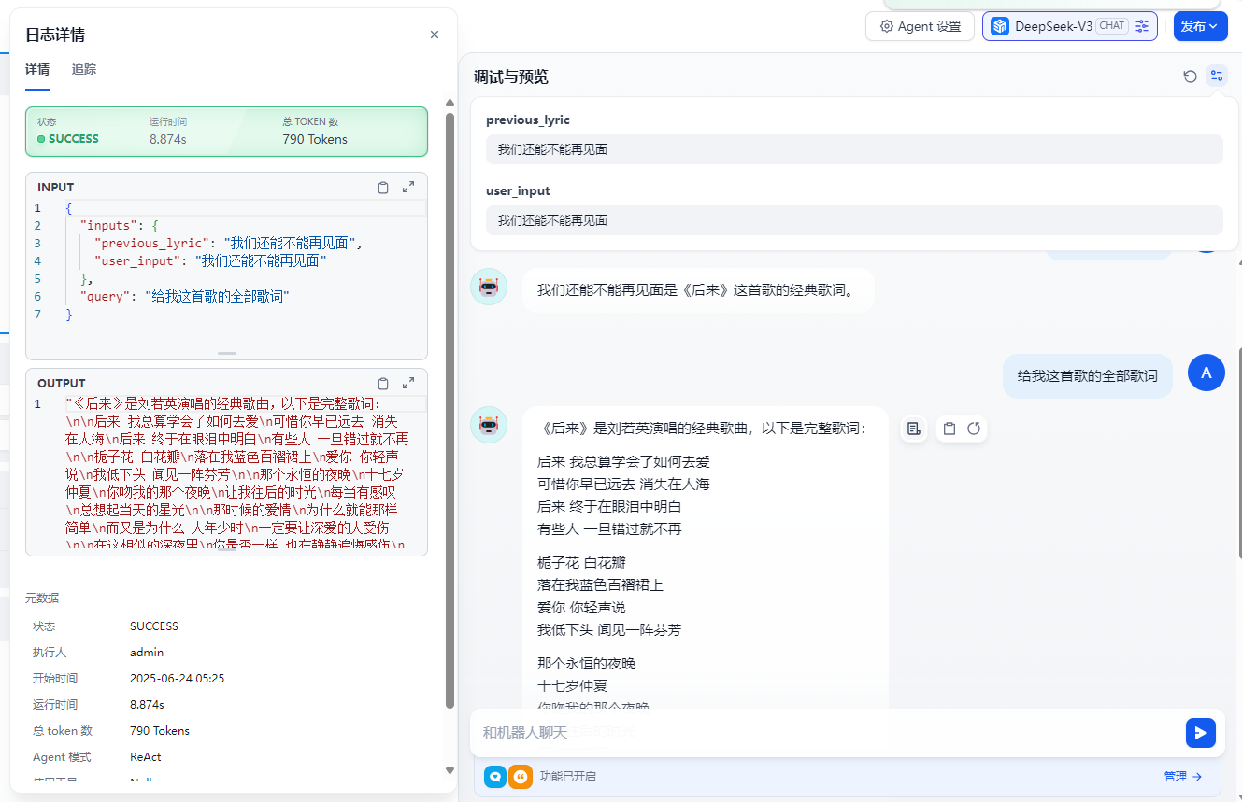1242x802 pixels.
Task: Click the chat input 和机器人聊天
Action: (x=827, y=733)
